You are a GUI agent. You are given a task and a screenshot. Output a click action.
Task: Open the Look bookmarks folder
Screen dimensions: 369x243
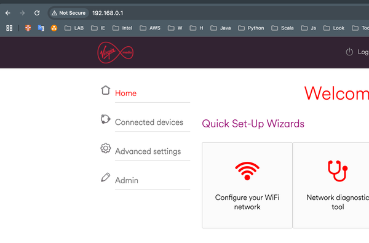coord(334,28)
